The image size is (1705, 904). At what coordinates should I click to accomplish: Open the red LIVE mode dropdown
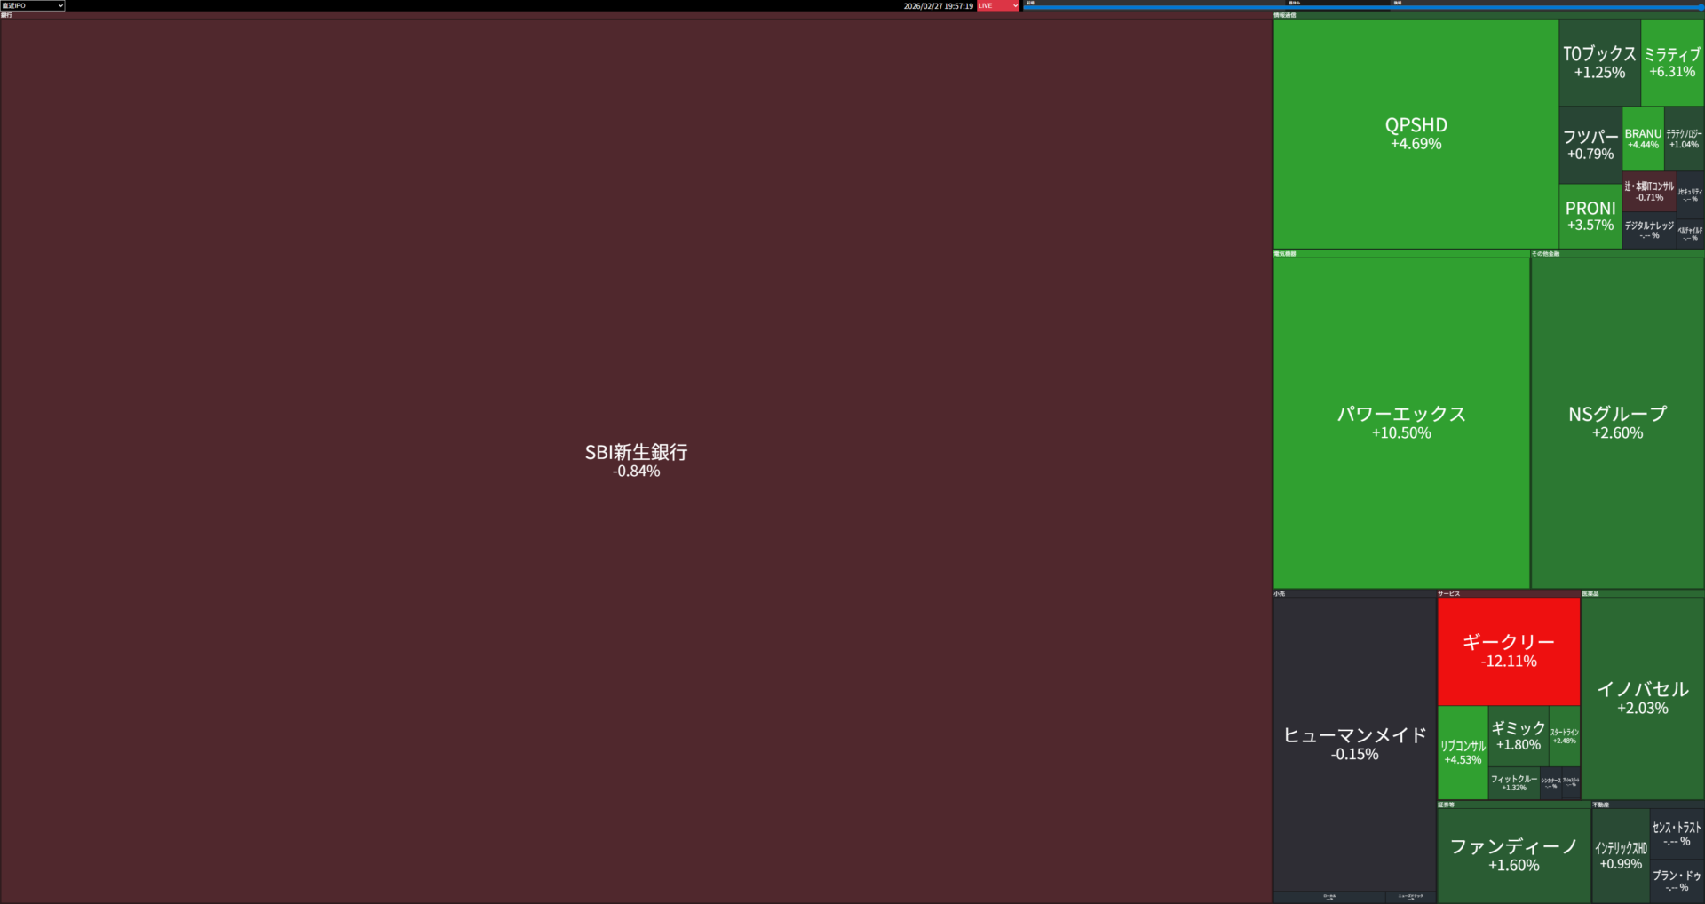[997, 5]
